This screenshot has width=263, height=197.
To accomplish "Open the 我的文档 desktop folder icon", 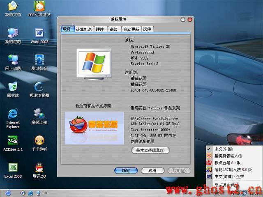I will (x=13, y=8).
